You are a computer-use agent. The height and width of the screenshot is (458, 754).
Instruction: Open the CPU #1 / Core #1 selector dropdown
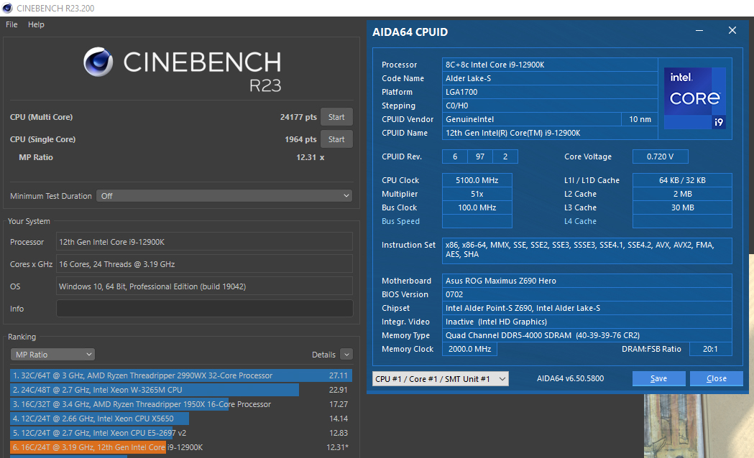pos(441,379)
